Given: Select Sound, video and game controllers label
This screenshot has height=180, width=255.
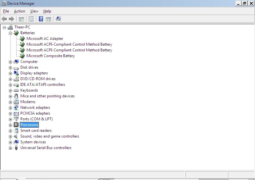Looking at the screenshot, I should click(x=50, y=136).
